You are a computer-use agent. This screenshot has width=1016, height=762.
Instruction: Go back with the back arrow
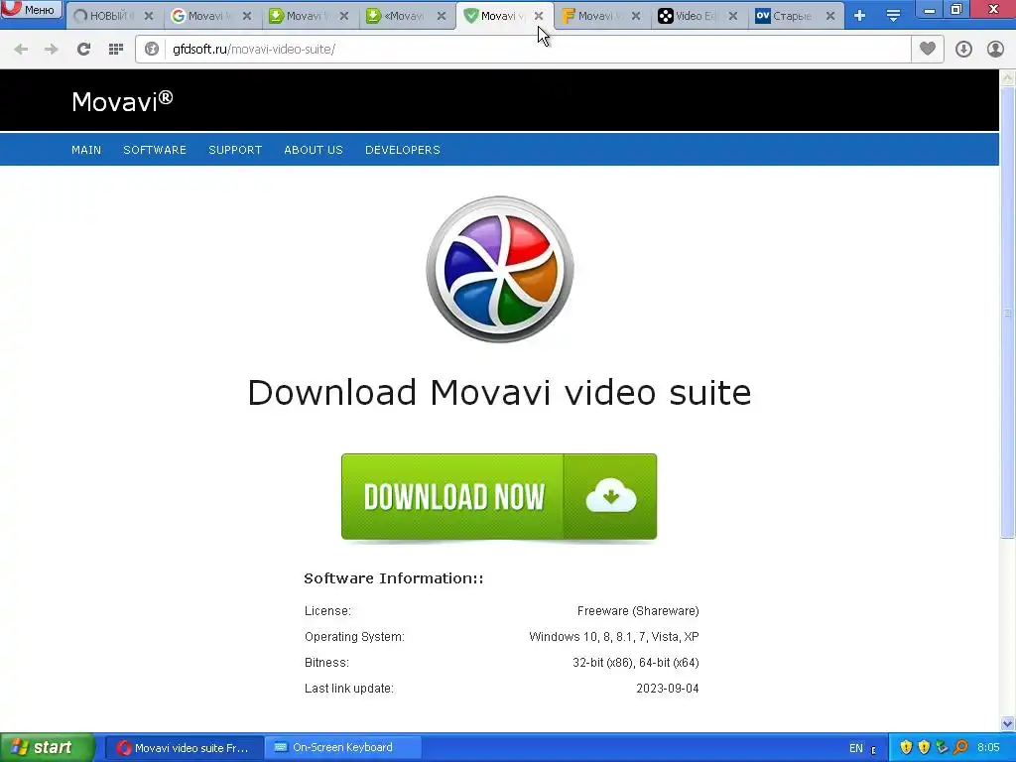(21, 50)
